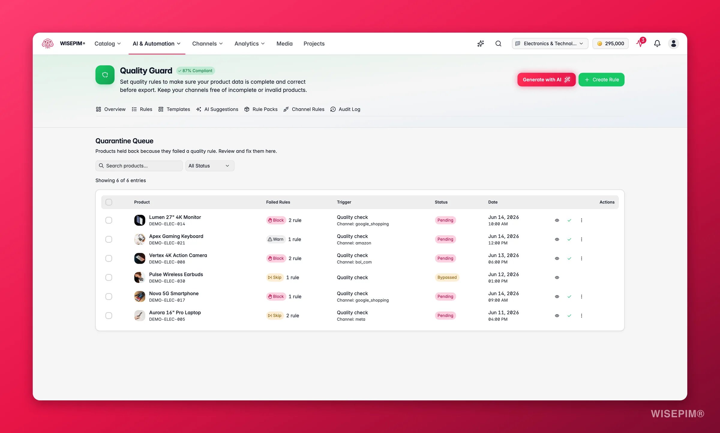Image resolution: width=720 pixels, height=433 pixels.
Task: View details of Pulse Wireless Earbuds via eye icon
Action: tap(557, 277)
